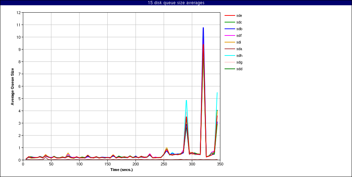
Task: Click the sdi legend label
Action: (239, 42)
